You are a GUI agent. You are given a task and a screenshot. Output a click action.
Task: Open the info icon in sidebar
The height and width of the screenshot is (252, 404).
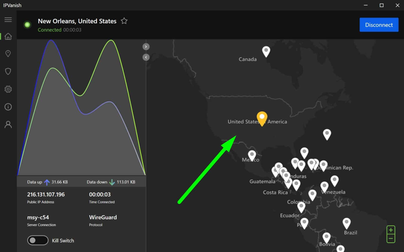pos(8,107)
